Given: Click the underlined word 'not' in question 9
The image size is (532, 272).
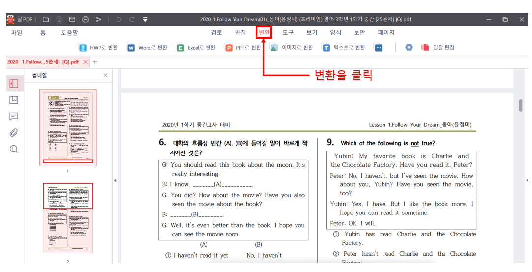Looking at the screenshot, I should (414, 143).
